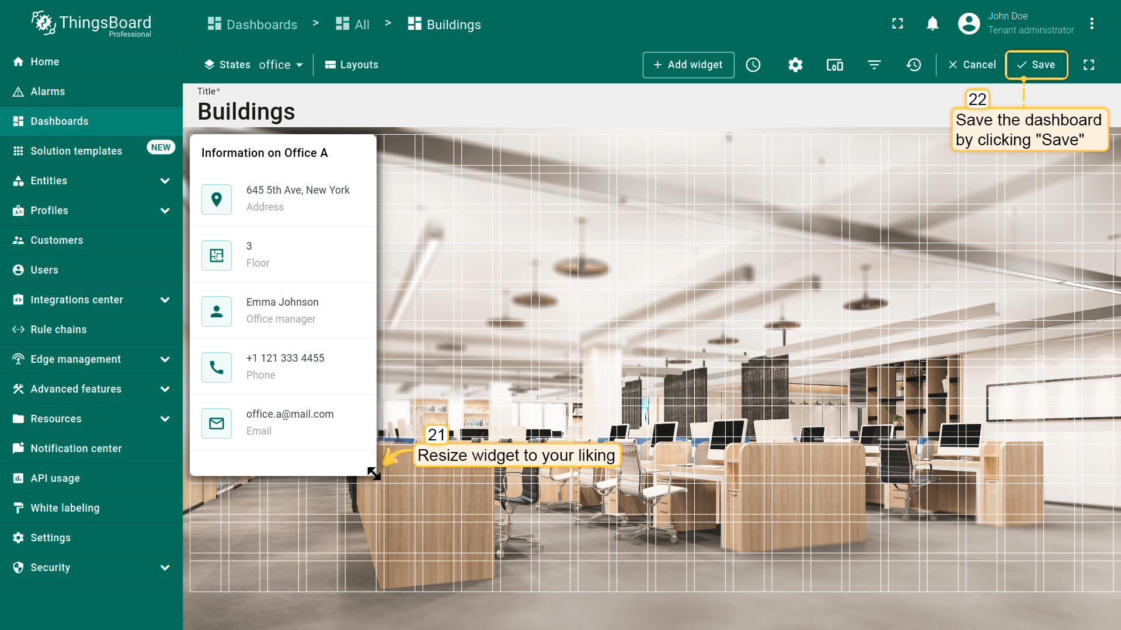Click the Add widget button
This screenshot has height=630, width=1121.
(x=688, y=65)
